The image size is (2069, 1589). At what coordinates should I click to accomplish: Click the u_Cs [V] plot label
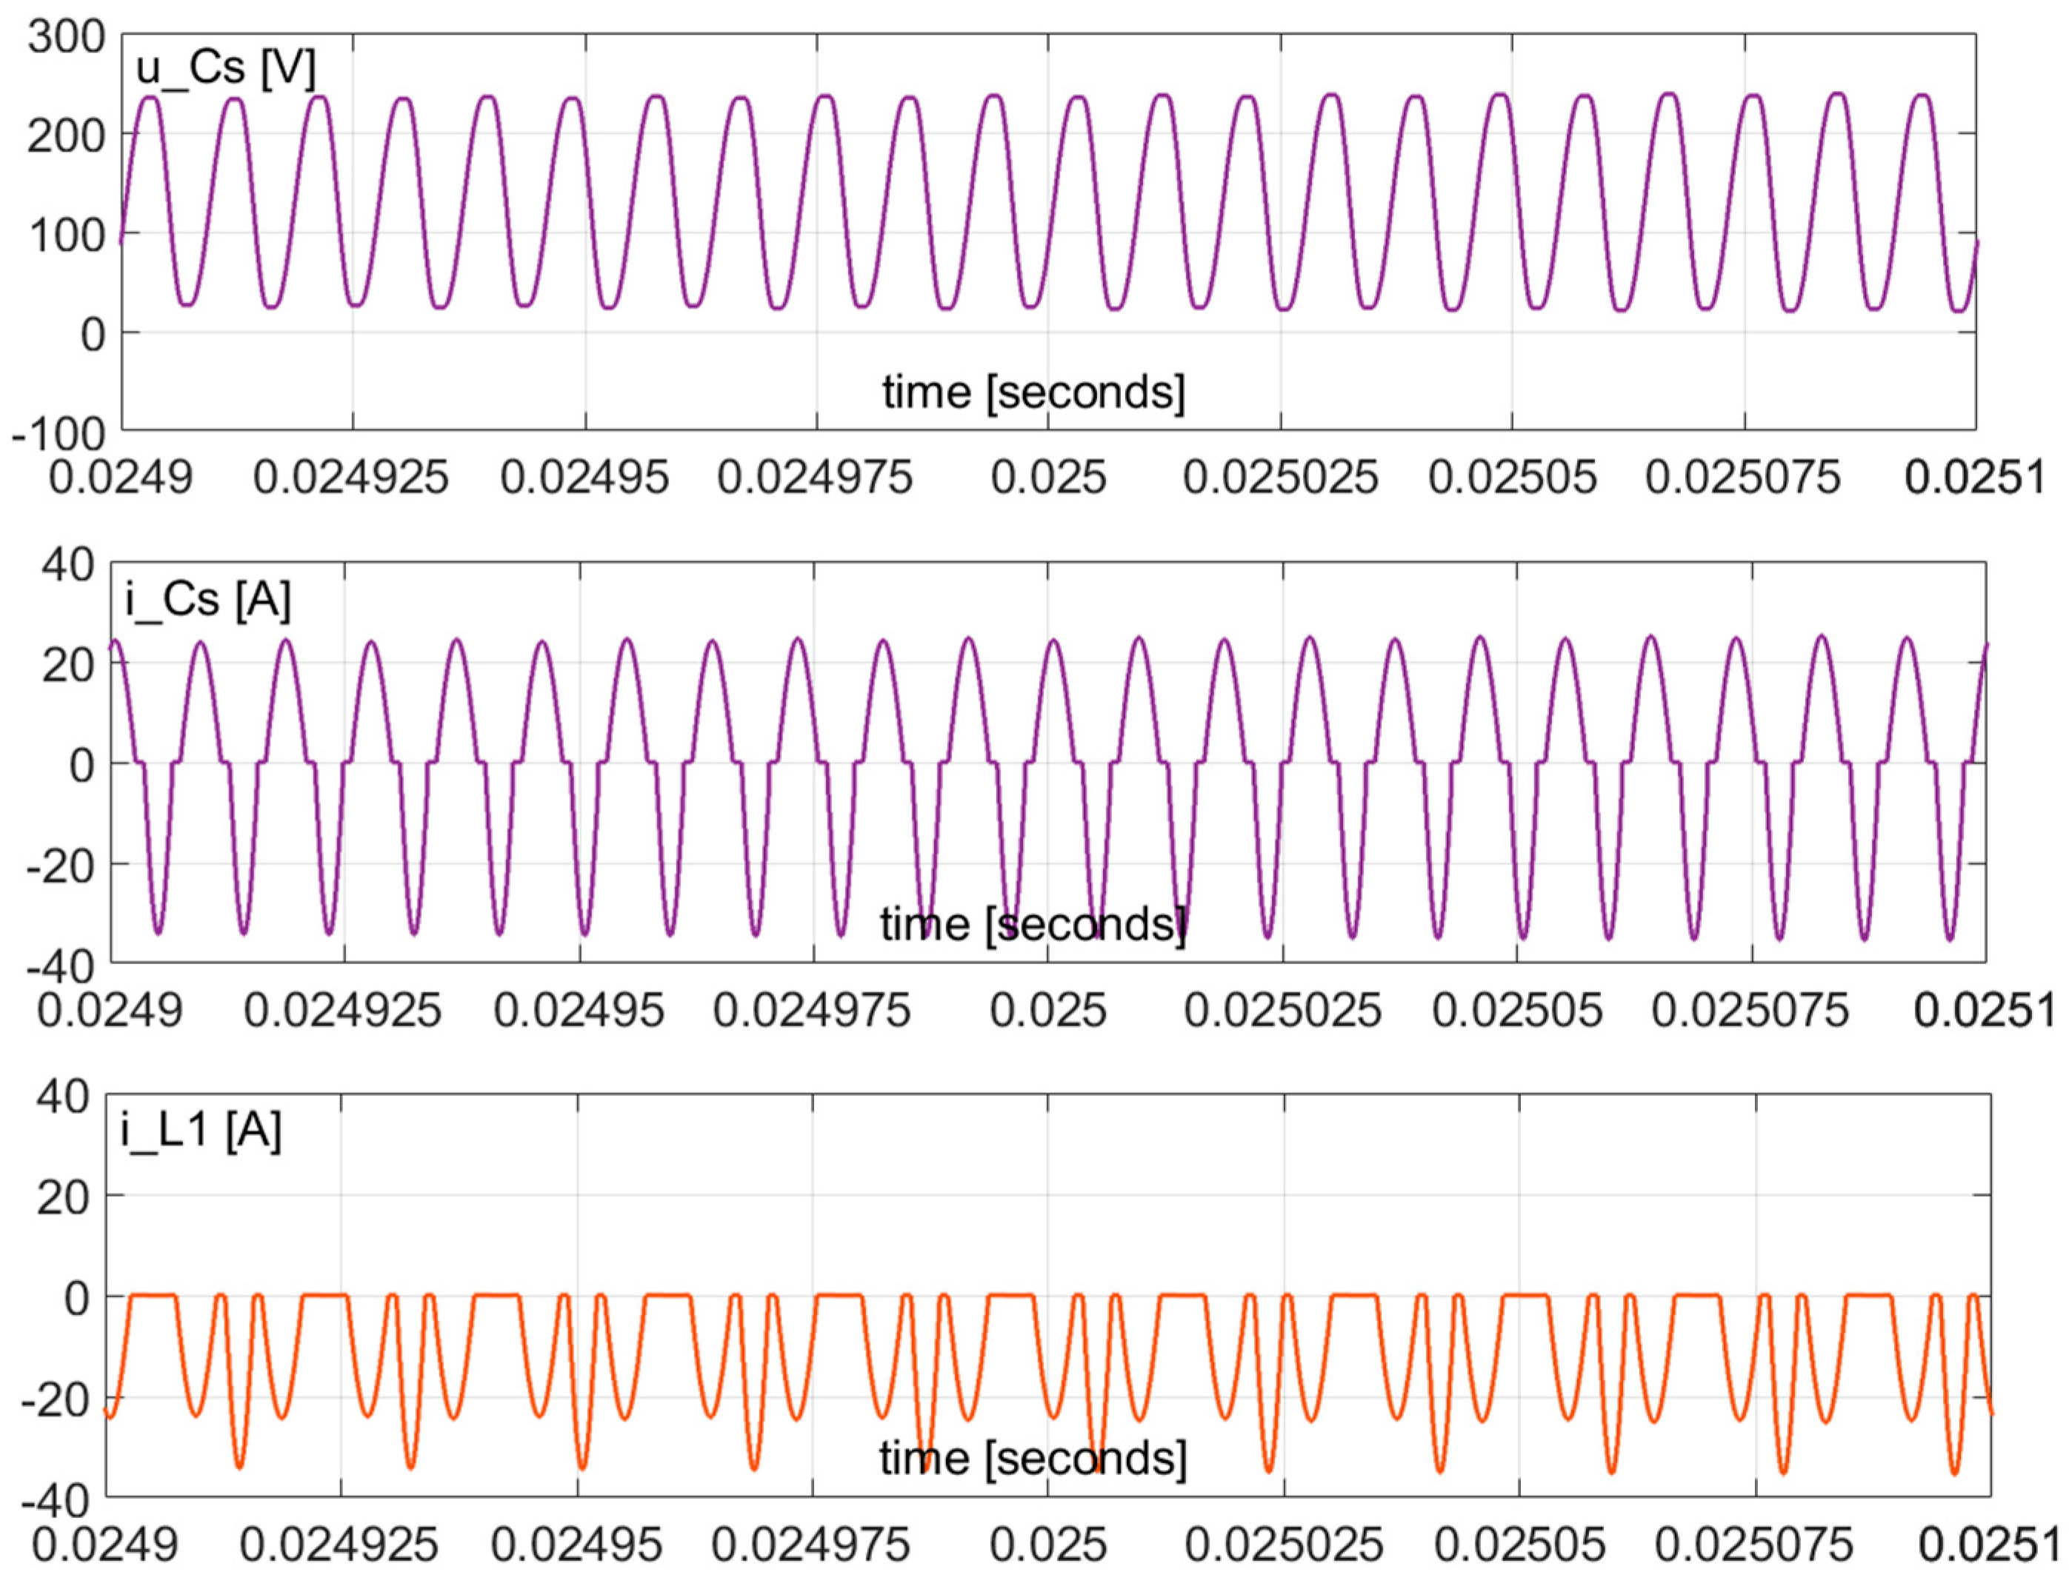click(x=225, y=69)
